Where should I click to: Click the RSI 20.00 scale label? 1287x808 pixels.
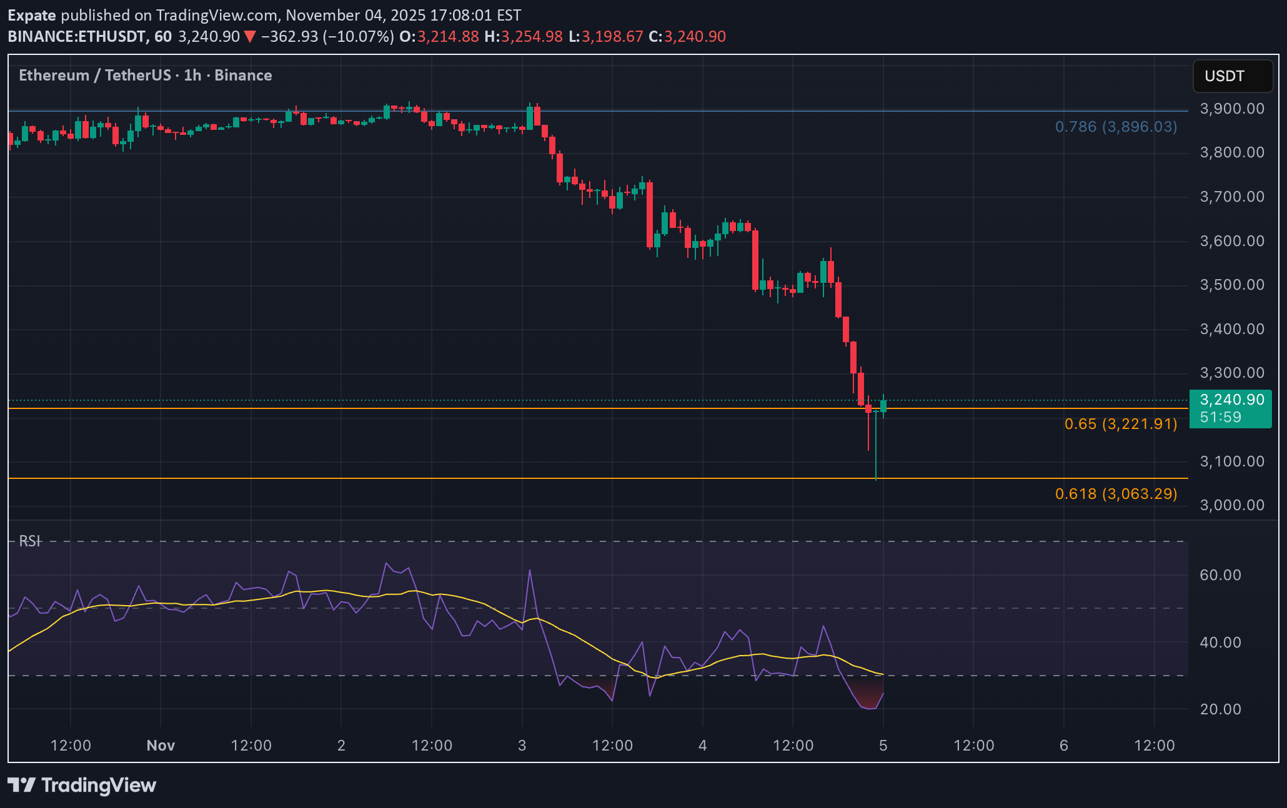click(1220, 709)
